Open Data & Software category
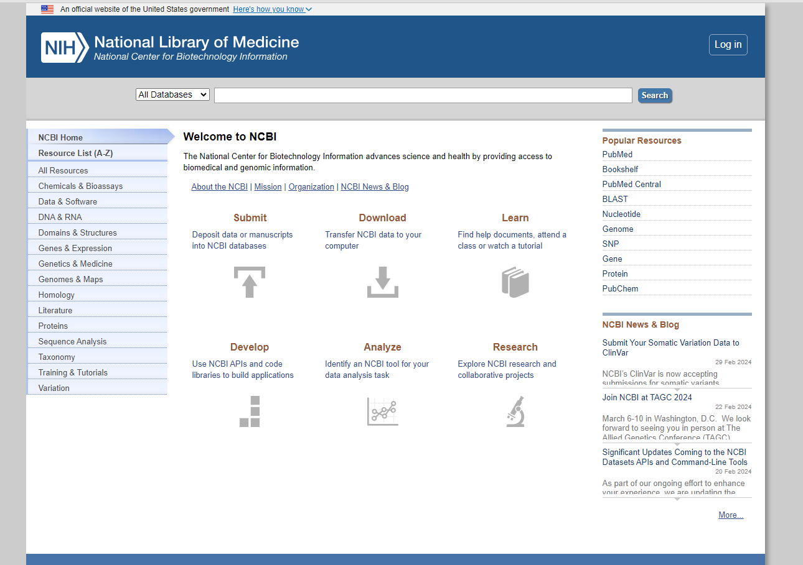Viewport: 803px width, 565px height. [x=98, y=201]
